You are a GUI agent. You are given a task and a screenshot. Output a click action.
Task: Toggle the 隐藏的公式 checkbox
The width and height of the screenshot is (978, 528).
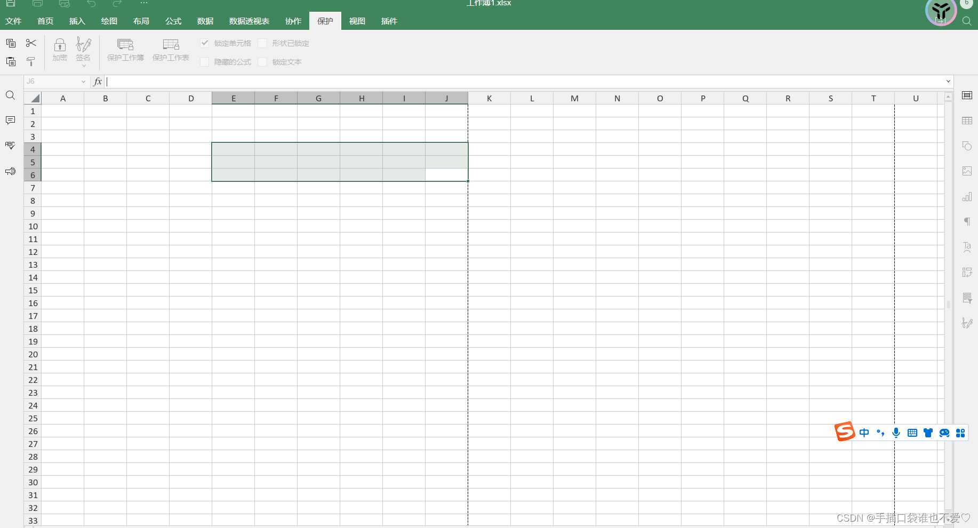tap(205, 62)
